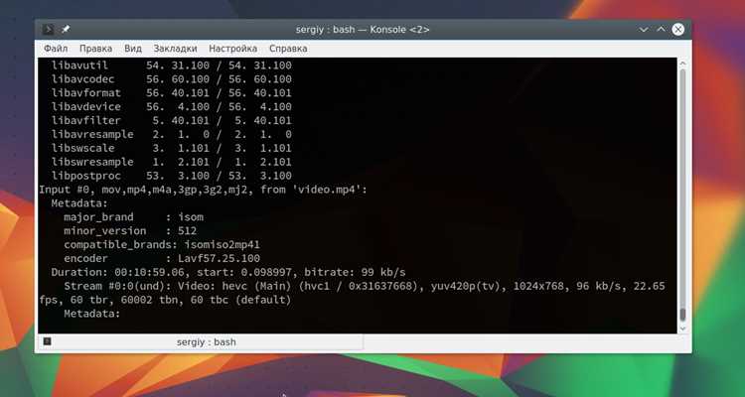This screenshot has width=745, height=397.
Task: Toggle the pin (keep on all desktops) icon
Action: click(66, 30)
